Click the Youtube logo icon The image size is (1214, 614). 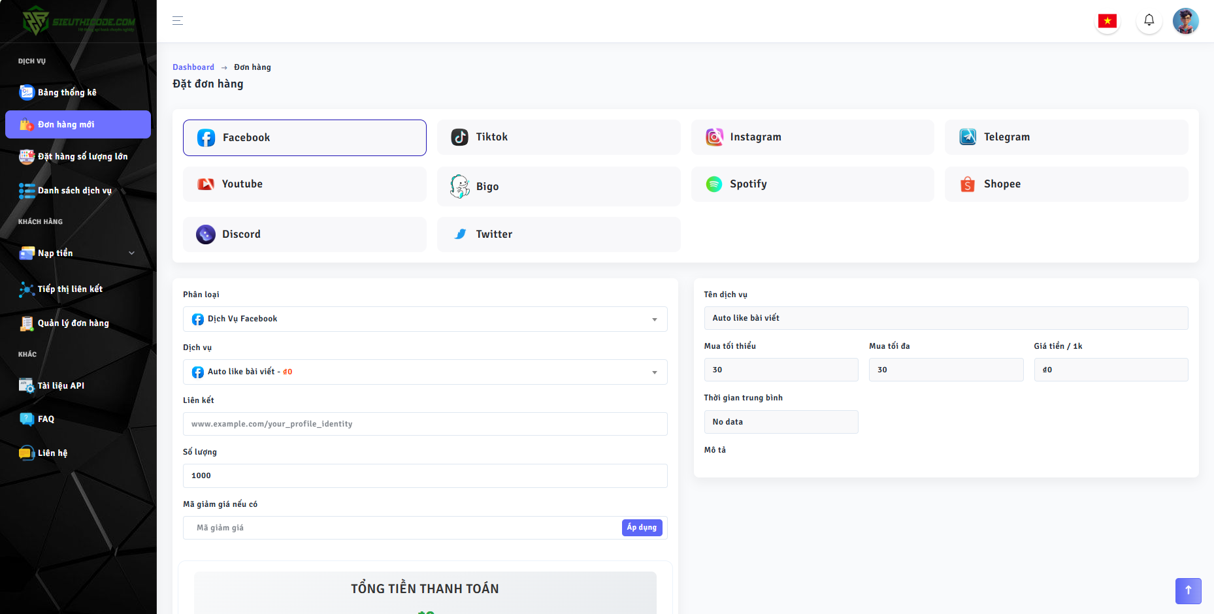click(x=206, y=184)
